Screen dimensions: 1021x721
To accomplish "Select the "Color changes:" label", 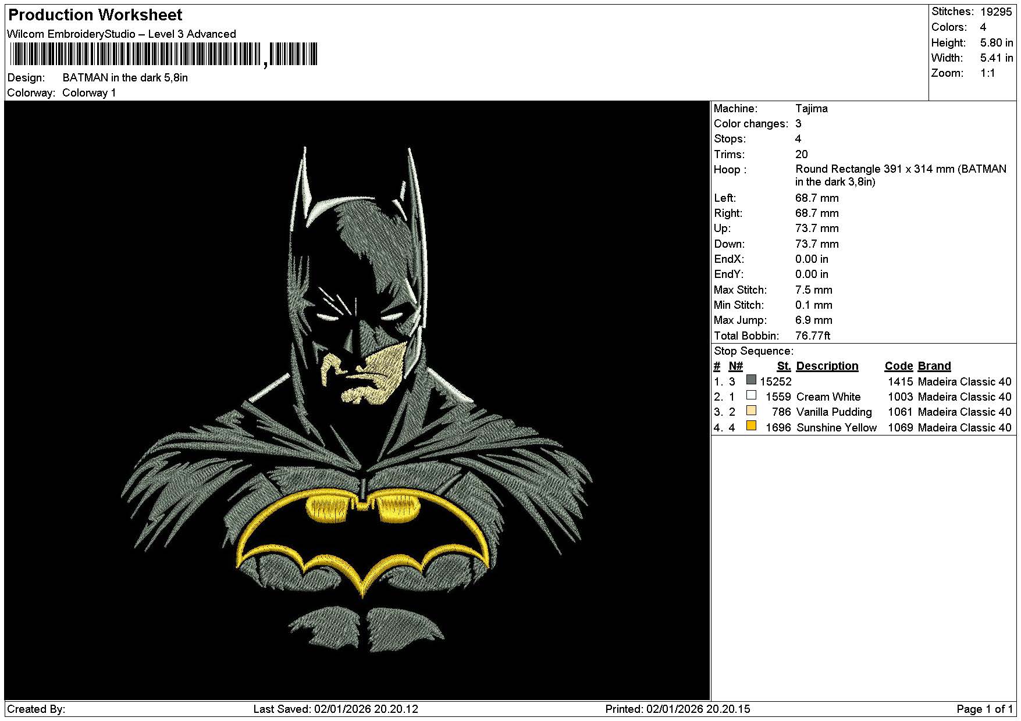I will [751, 124].
